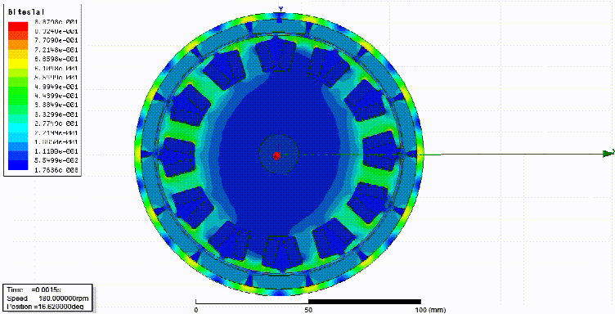The width and height of the screenshot is (615, 314).
Task: Click the 0 tick label on scale bar
Action: (x=195, y=310)
